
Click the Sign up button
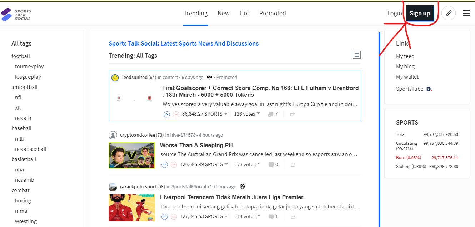point(420,14)
